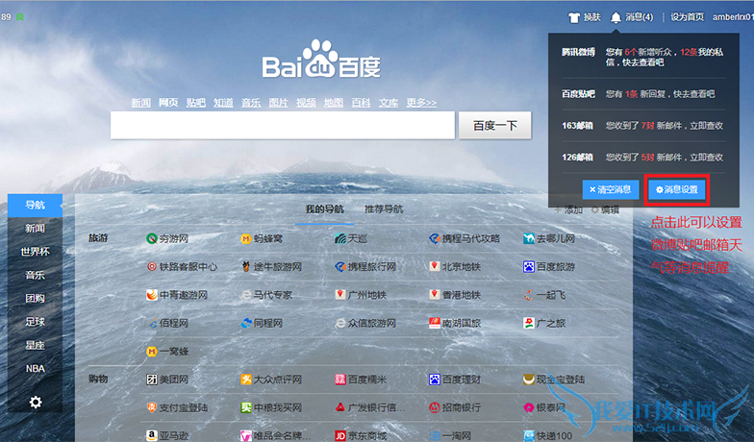Open 香港地铁 site shortcut
Viewport: 754px width, 442px height.
click(x=455, y=295)
